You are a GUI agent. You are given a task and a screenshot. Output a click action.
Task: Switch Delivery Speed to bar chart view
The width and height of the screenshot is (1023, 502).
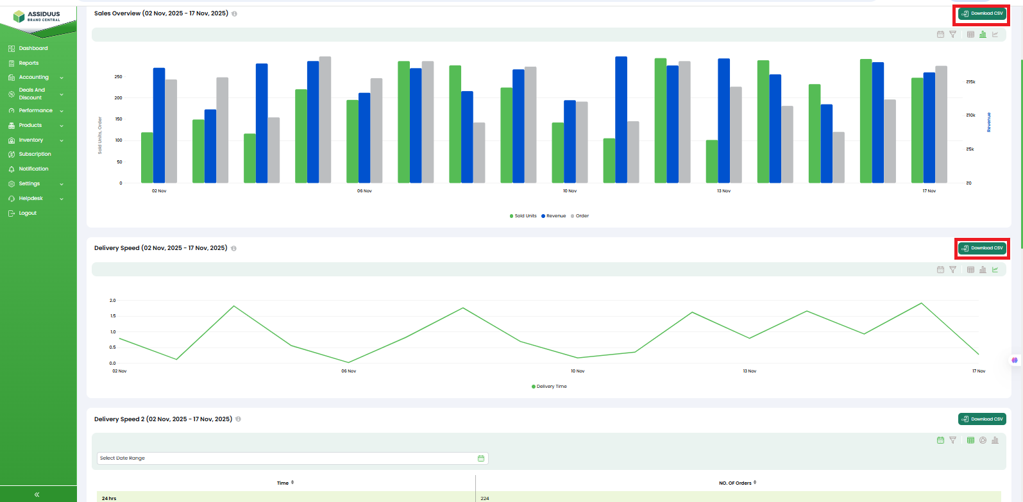click(x=983, y=270)
